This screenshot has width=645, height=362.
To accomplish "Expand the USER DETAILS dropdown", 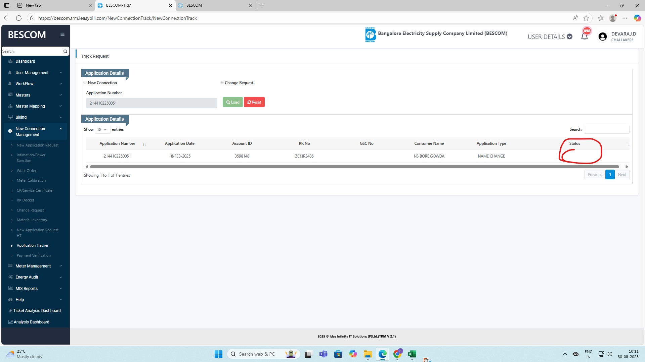I will point(550,37).
